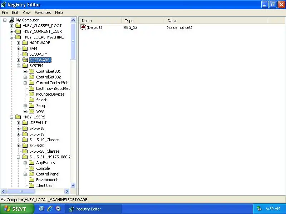
Task: Click the system tray safely remove icon
Action: [259, 209]
